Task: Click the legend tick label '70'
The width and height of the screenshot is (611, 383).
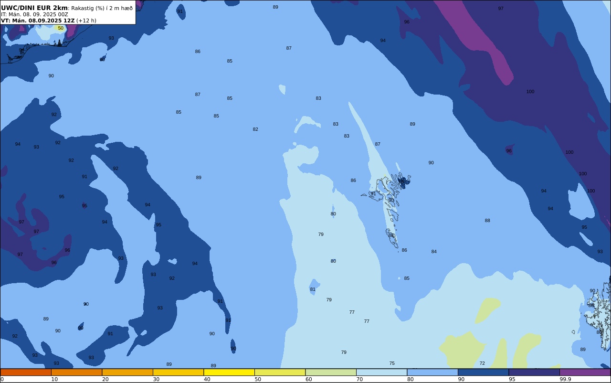Action: pos(359,379)
